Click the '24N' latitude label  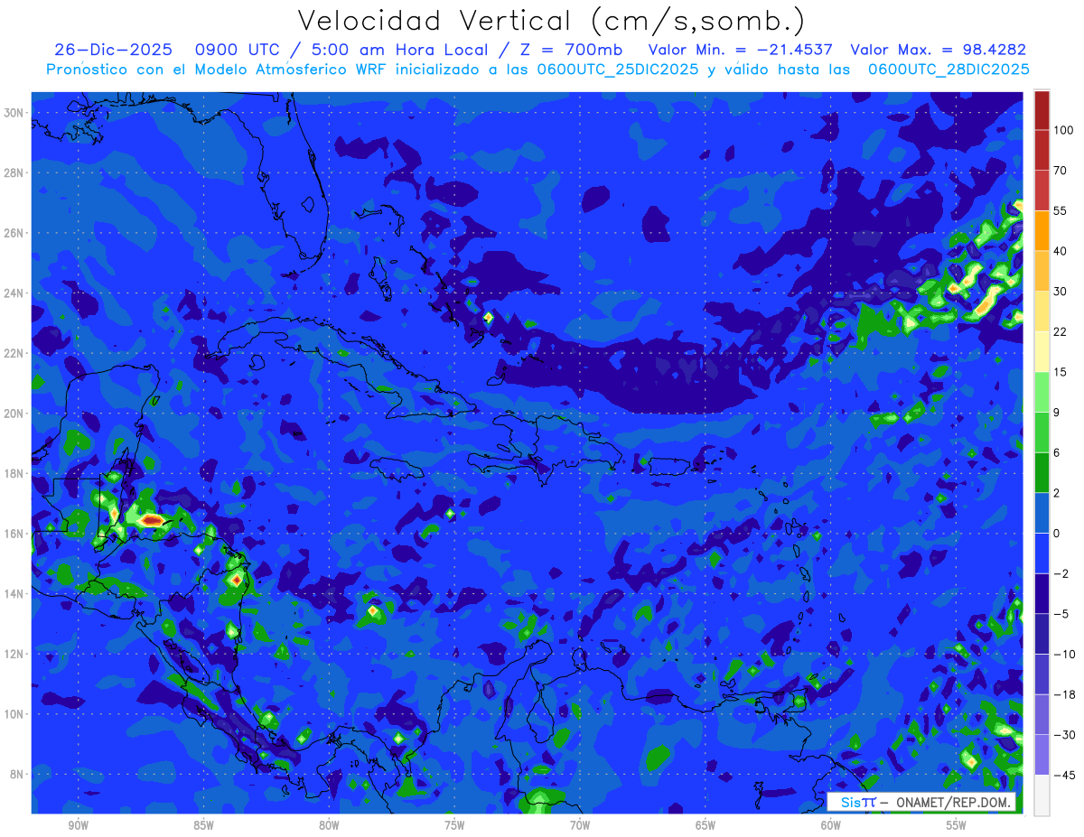click(x=15, y=293)
